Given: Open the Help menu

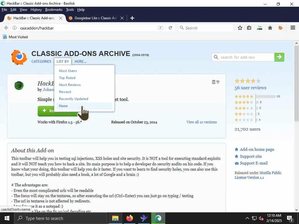Looking at the screenshot, I should click(81, 10).
